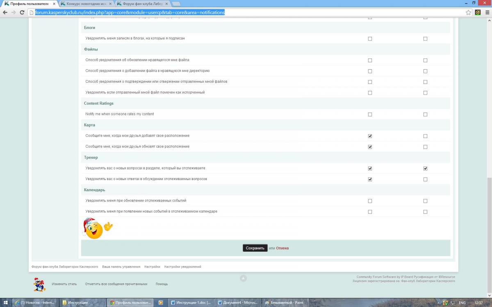Click the 'Трекер' section heading
Viewport: 492px width, 307px height.
pyautogui.click(x=91, y=158)
